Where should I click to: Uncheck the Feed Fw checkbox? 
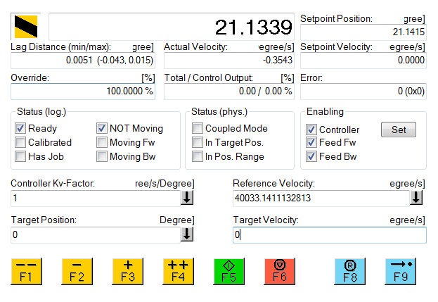tap(311, 143)
